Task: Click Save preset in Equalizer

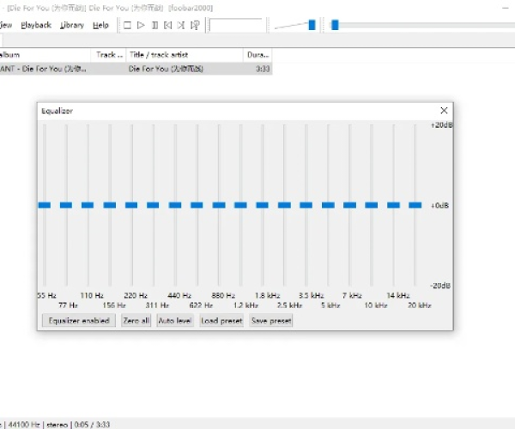Action: click(x=270, y=321)
